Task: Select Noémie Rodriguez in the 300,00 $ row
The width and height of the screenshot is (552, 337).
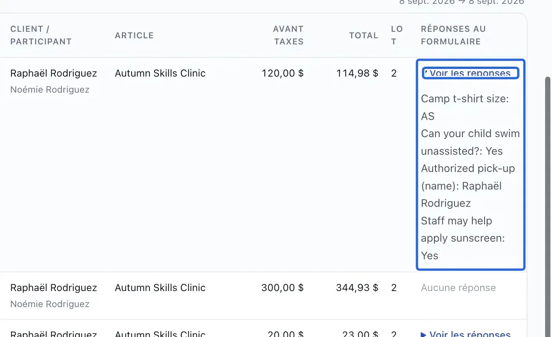Action: tap(50, 304)
